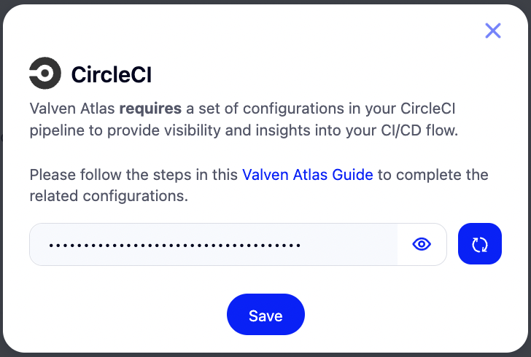
Task: Click the related configurations sentence
Action: (x=259, y=186)
